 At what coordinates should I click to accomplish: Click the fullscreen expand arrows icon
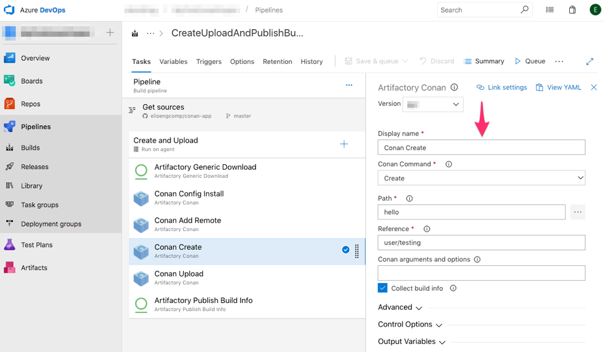point(589,61)
